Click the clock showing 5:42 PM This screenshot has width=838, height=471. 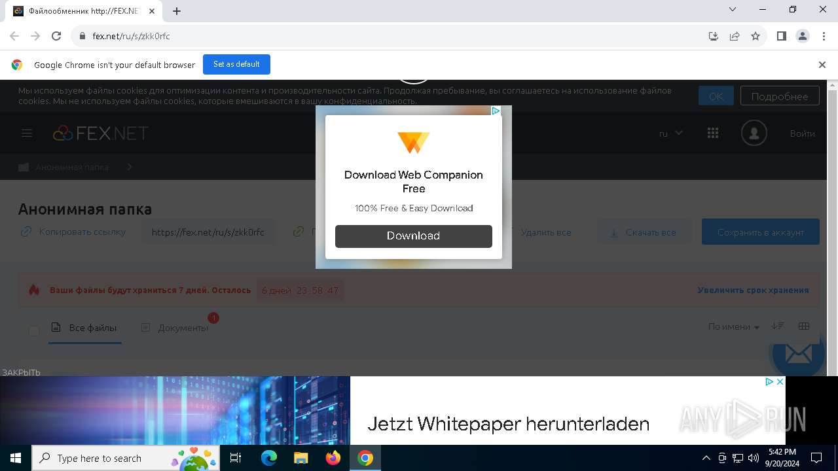click(782, 458)
